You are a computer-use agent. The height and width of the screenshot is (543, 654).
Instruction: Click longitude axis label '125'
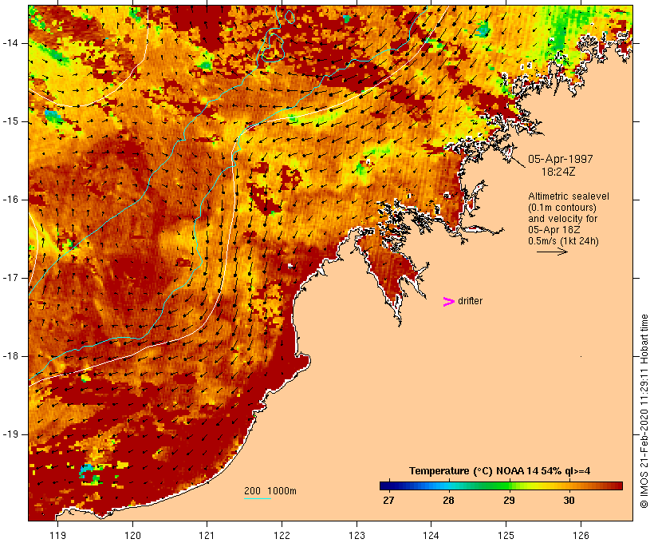[506, 536]
